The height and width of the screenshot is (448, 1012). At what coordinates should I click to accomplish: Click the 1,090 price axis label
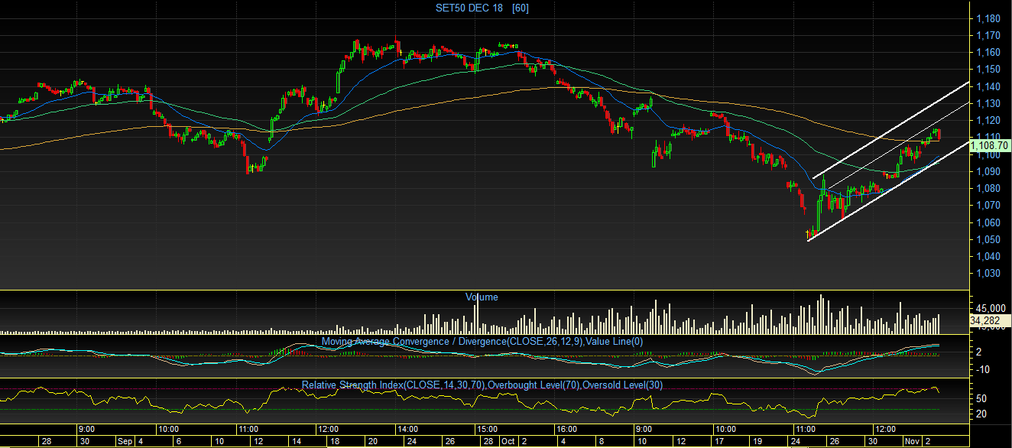[989, 171]
